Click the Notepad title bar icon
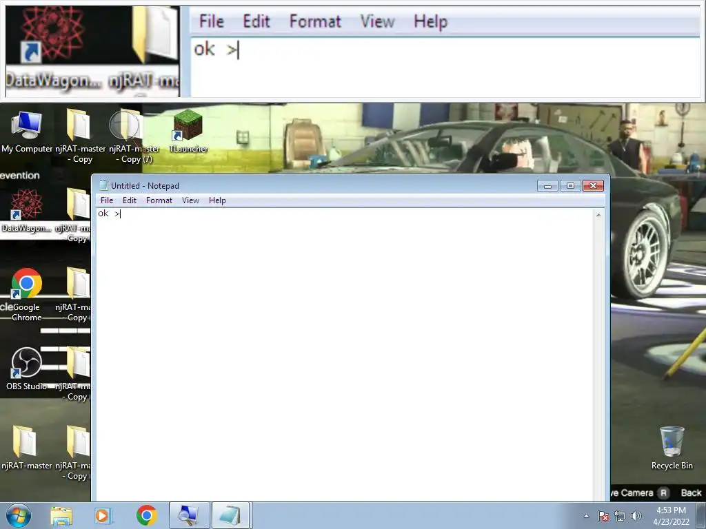 tap(103, 185)
